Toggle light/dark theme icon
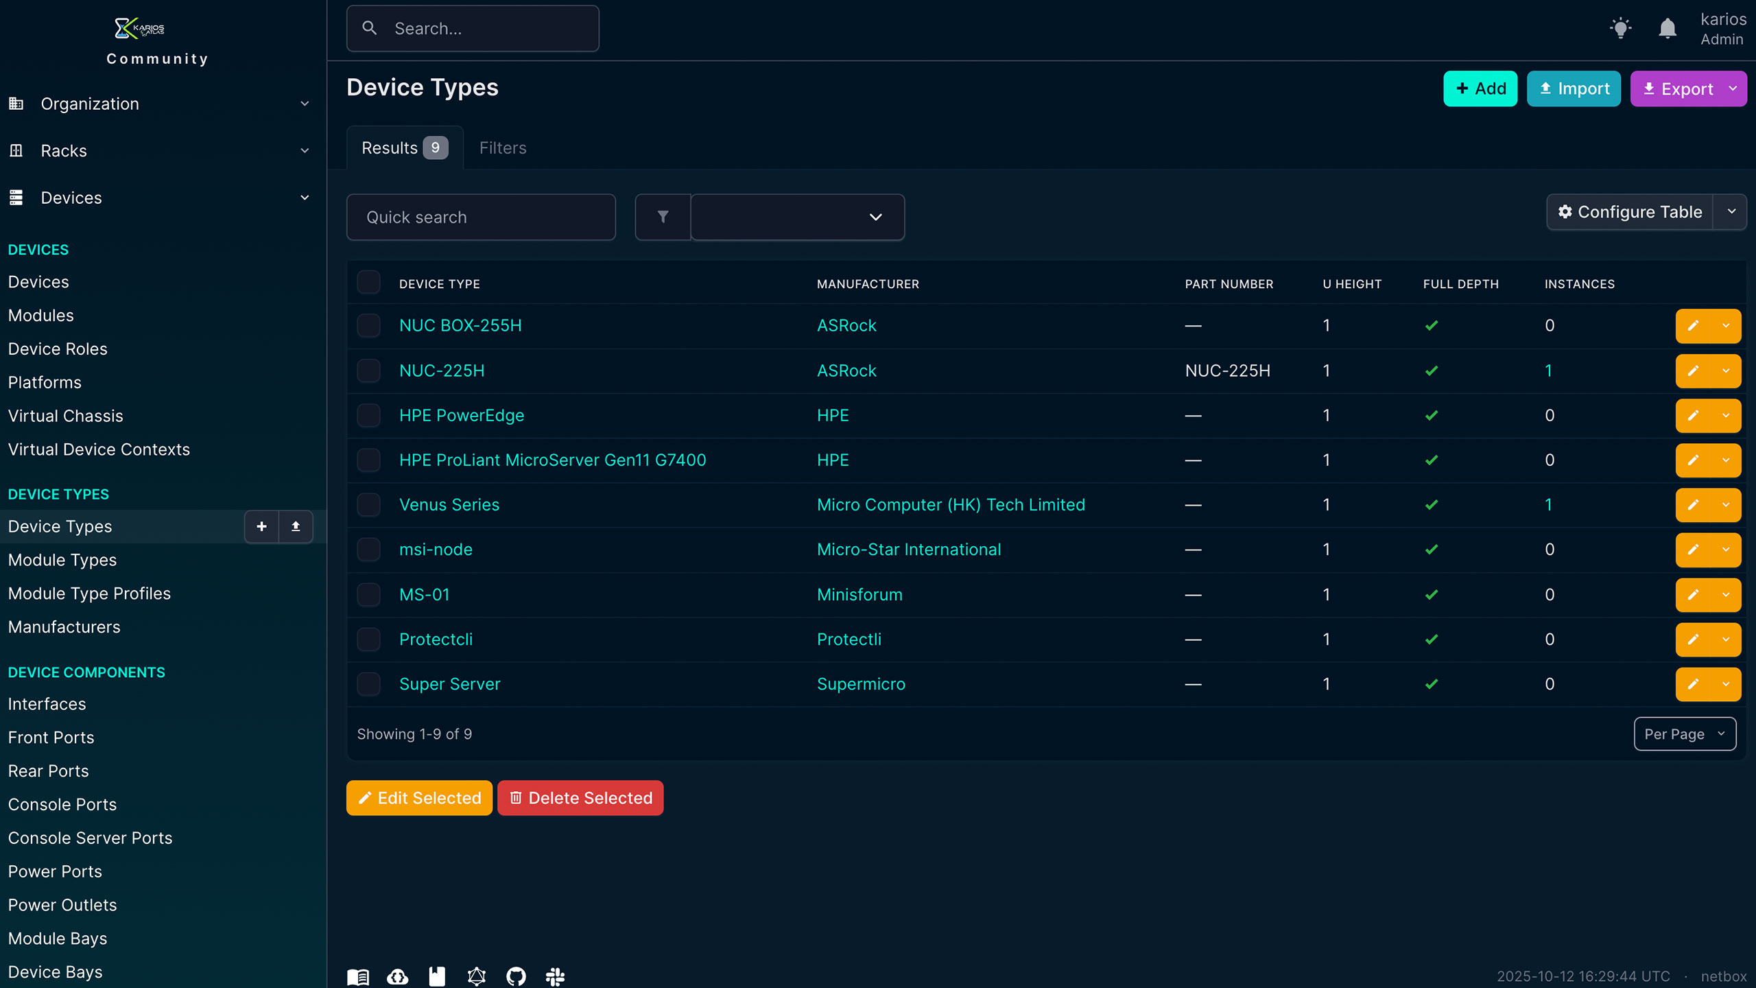The width and height of the screenshot is (1756, 988). click(1620, 29)
